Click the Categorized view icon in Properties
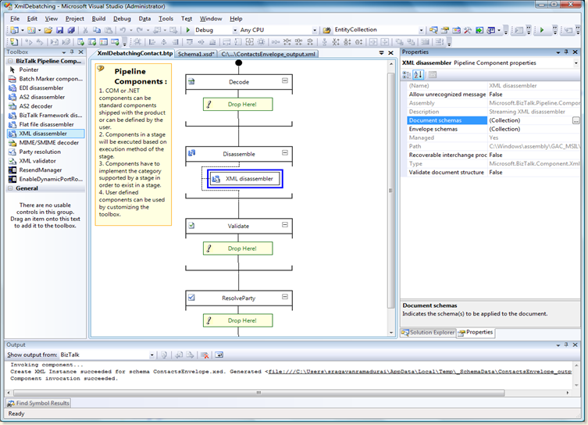 coord(407,75)
